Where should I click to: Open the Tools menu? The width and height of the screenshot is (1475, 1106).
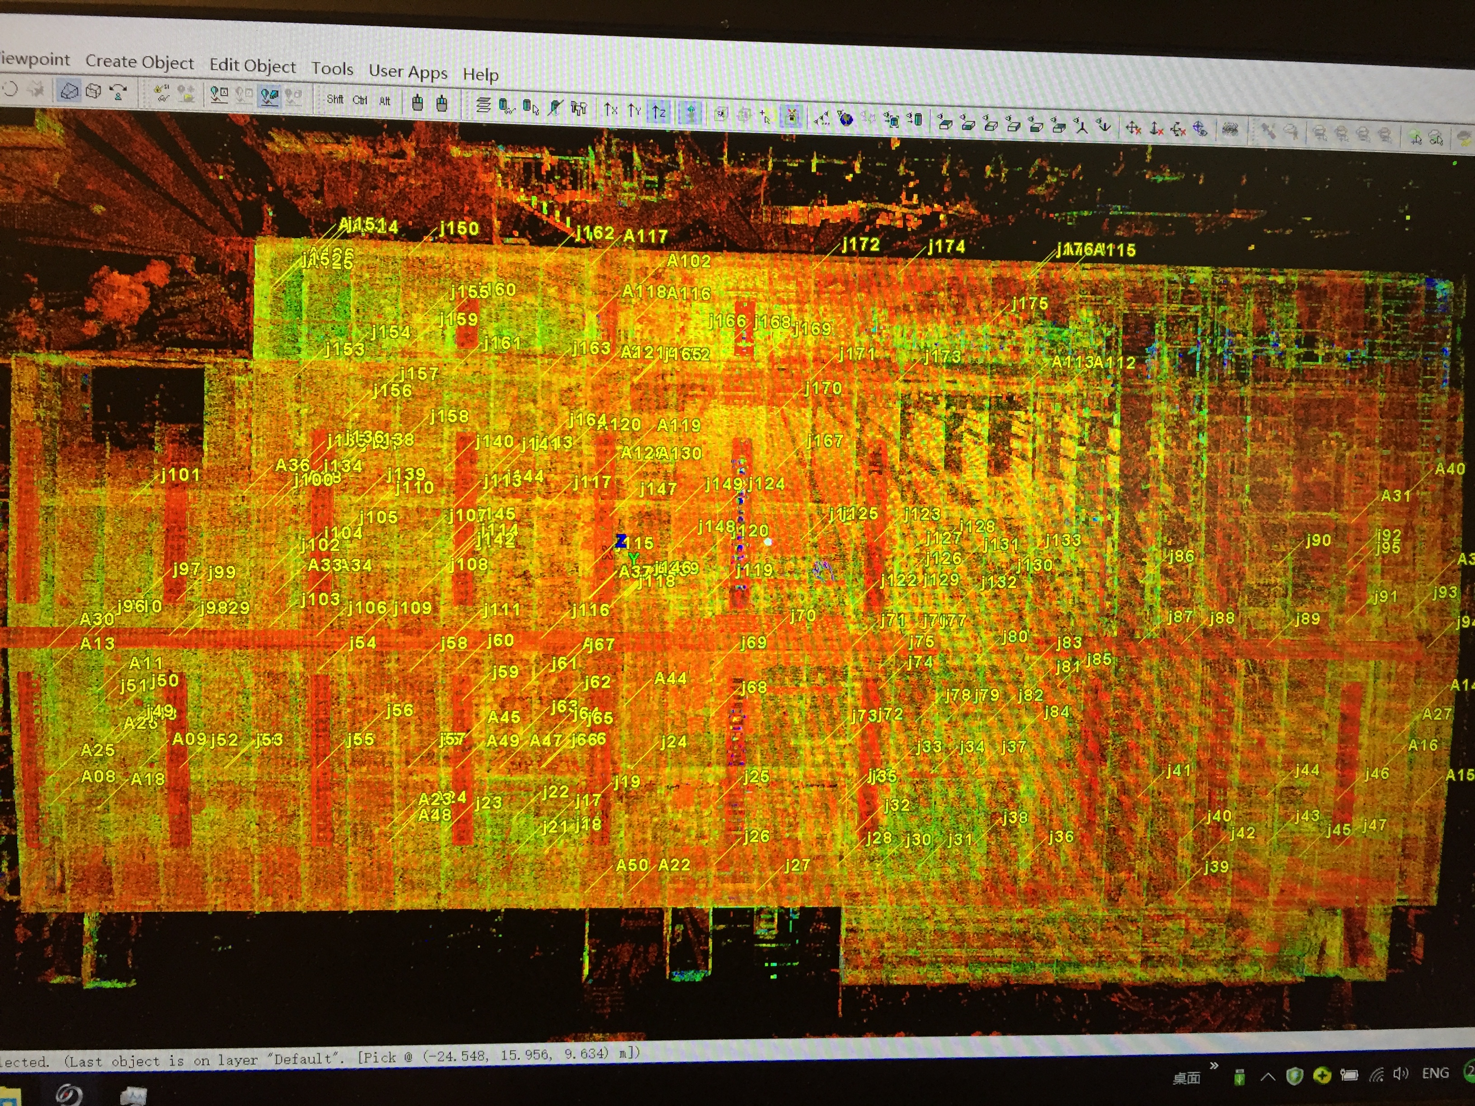pos(332,69)
